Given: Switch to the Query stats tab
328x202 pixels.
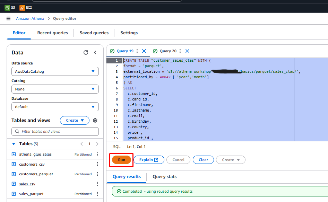Looking at the screenshot, I should tap(164, 177).
